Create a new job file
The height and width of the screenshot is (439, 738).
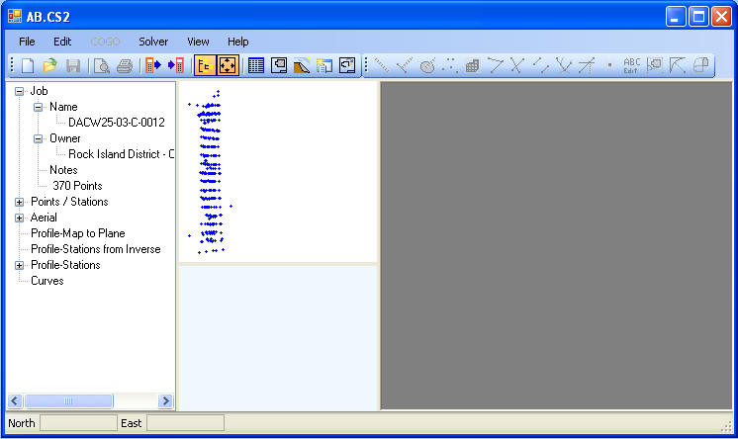point(28,65)
